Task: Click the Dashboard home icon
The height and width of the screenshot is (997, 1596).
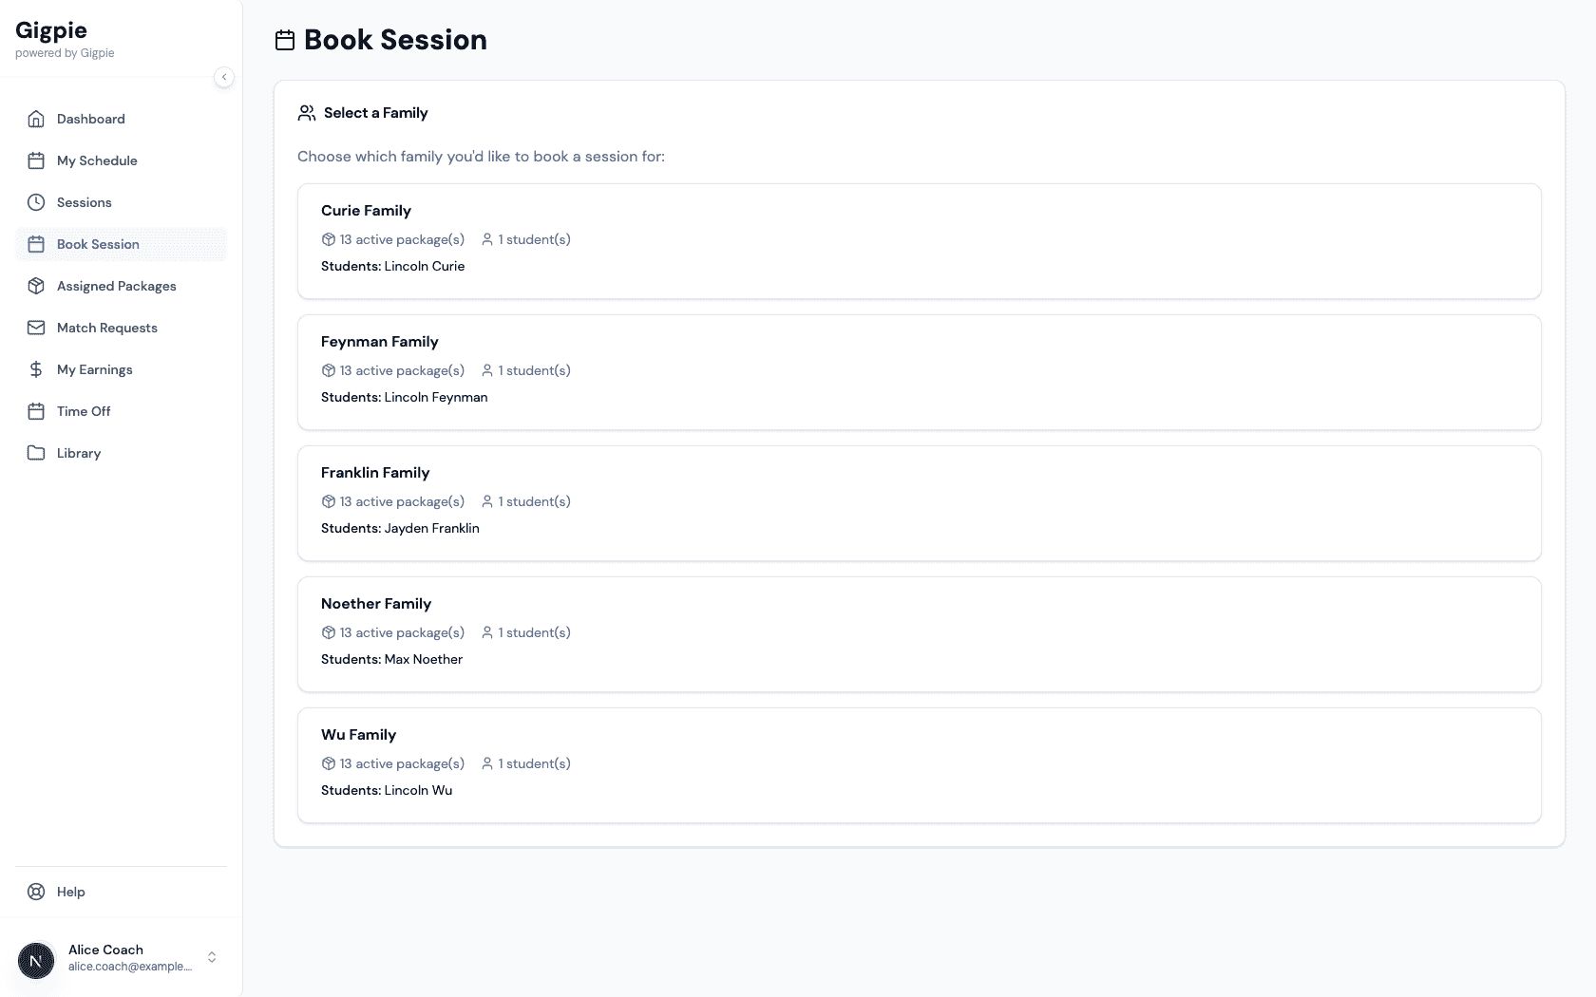Action: (x=36, y=119)
